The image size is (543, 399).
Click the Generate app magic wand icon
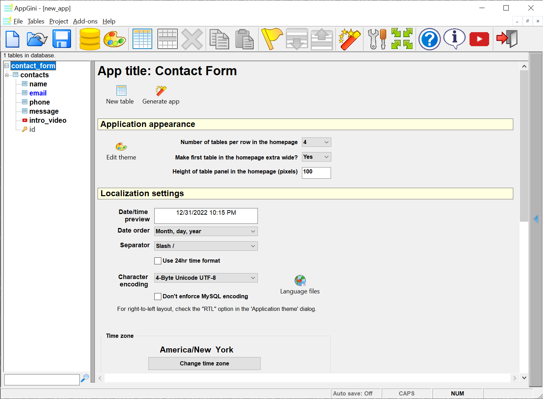(x=161, y=91)
